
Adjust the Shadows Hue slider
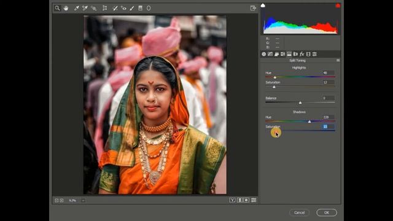coord(309,122)
